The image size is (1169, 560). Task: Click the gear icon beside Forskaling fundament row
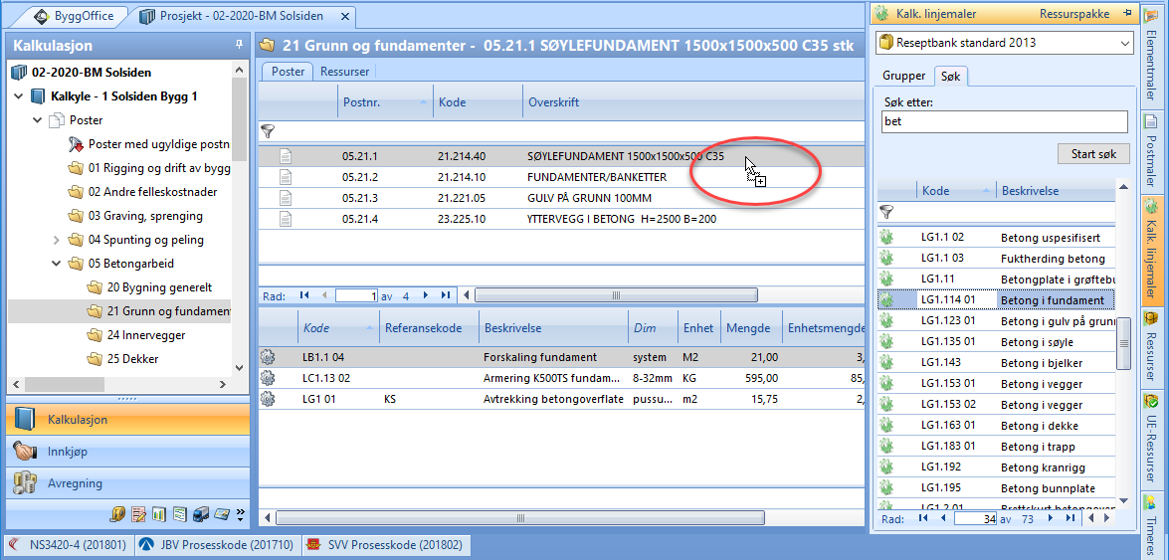coord(268,357)
